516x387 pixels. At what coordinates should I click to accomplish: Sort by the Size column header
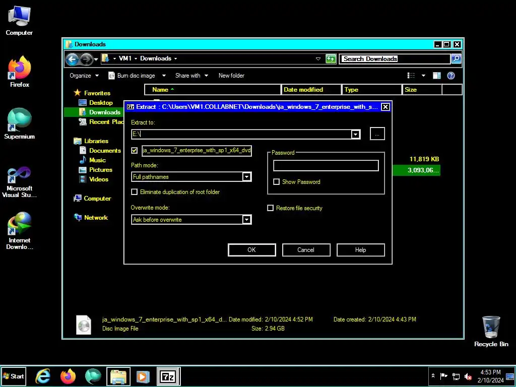pyautogui.click(x=422, y=90)
